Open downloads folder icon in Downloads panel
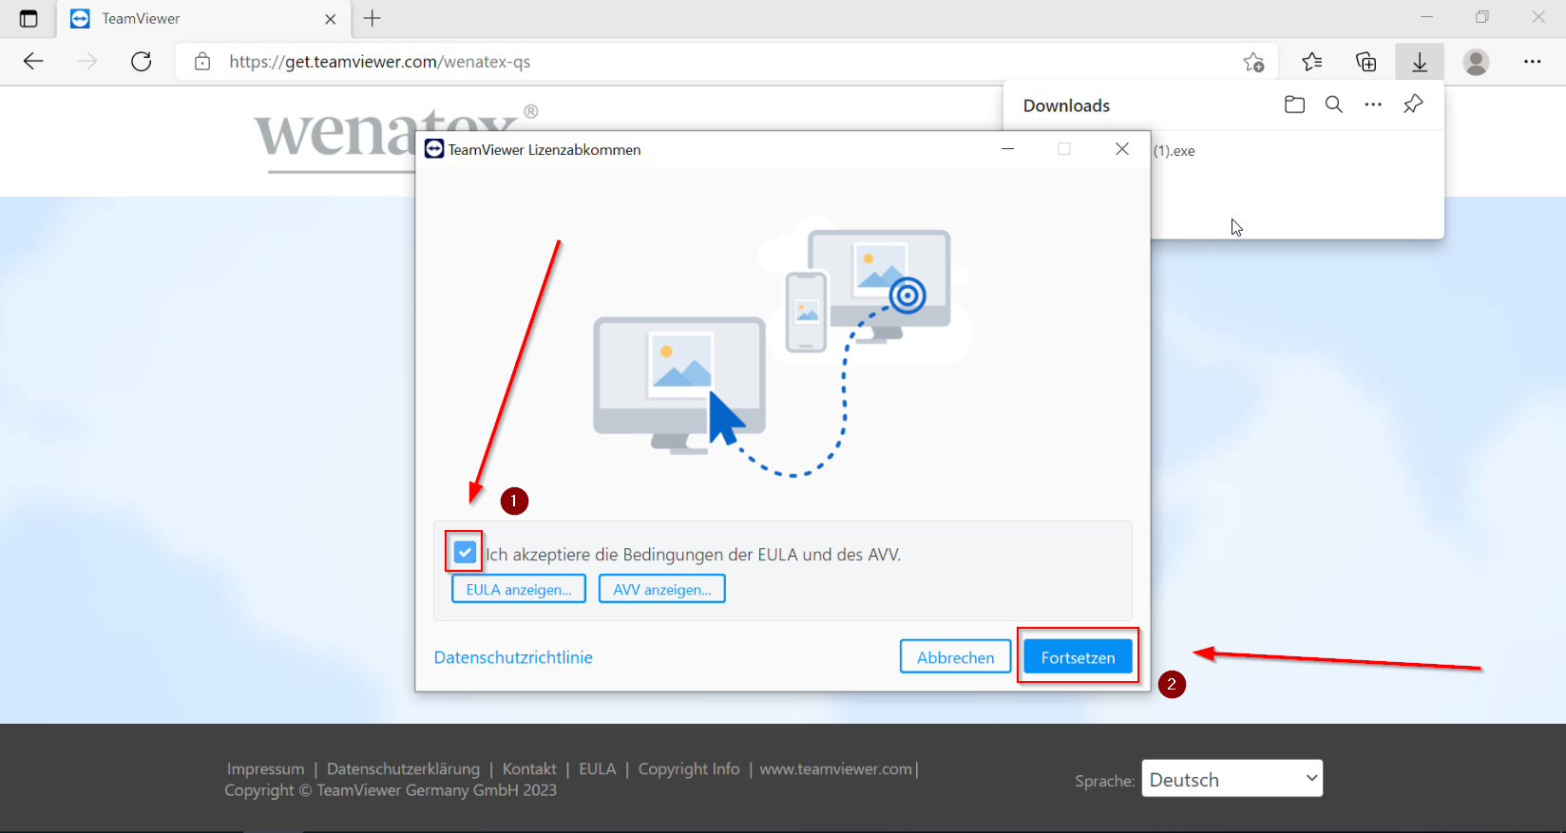Viewport: 1566px width, 833px height. click(x=1294, y=104)
